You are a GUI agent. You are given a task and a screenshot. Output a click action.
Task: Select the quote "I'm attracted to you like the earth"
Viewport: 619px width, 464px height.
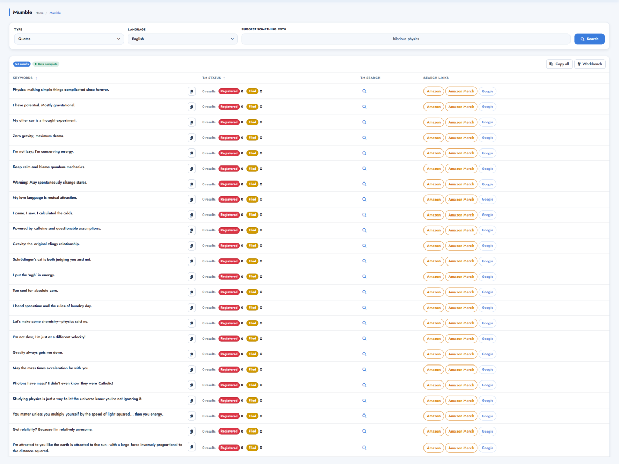(97, 448)
